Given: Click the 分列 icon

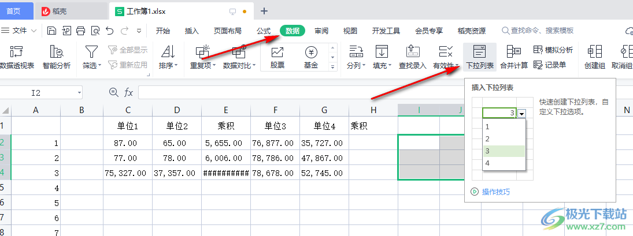Looking at the screenshot, I should pos(356,51).
